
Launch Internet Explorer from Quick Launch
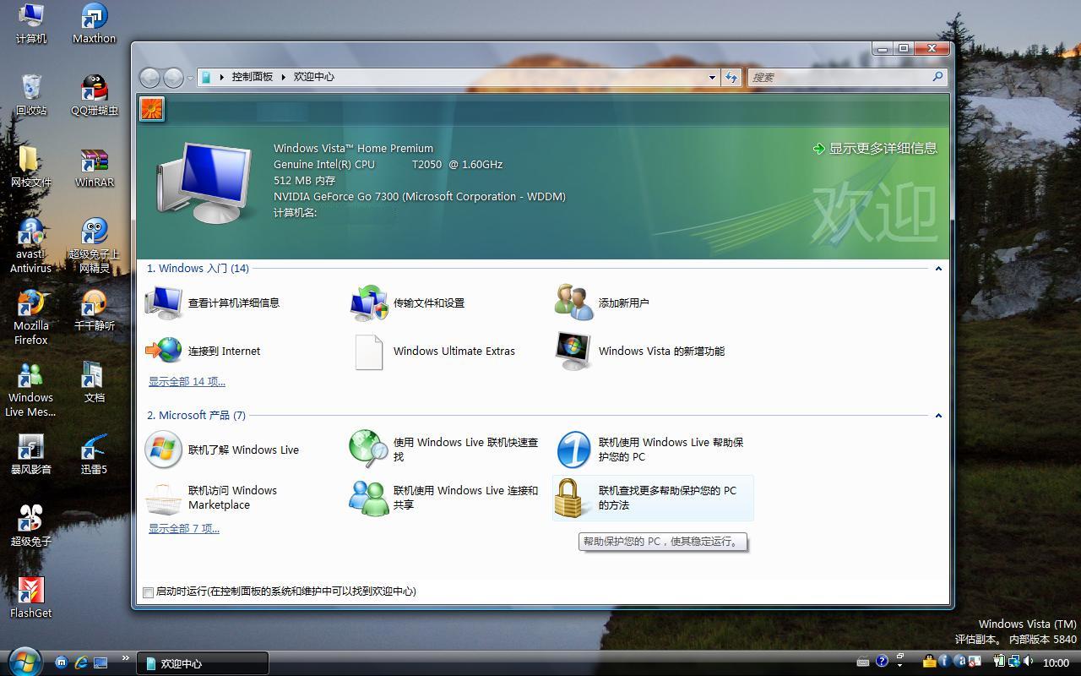tap(81, 663)
